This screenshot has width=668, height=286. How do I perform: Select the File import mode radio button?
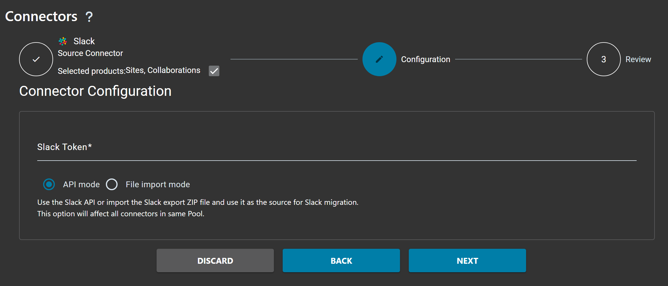112,184
